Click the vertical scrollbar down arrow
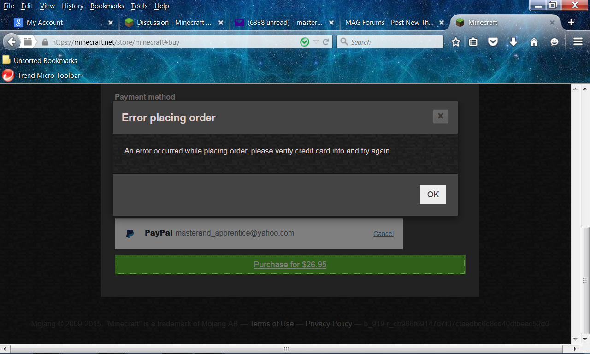The width and height of the screenshot is (590, 354). 585,340
